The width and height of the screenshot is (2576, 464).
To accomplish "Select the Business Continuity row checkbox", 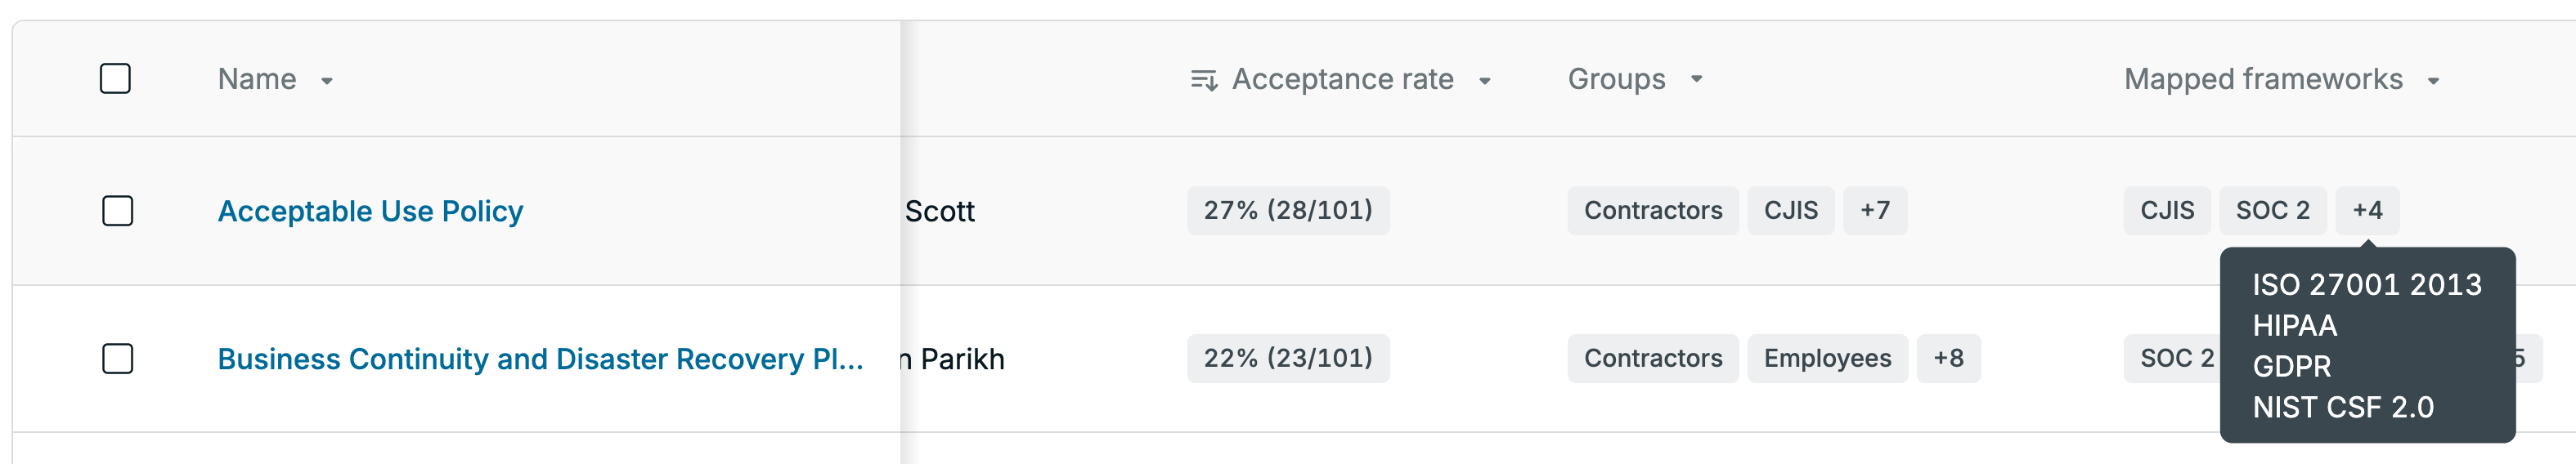I will tap(117, 358).
